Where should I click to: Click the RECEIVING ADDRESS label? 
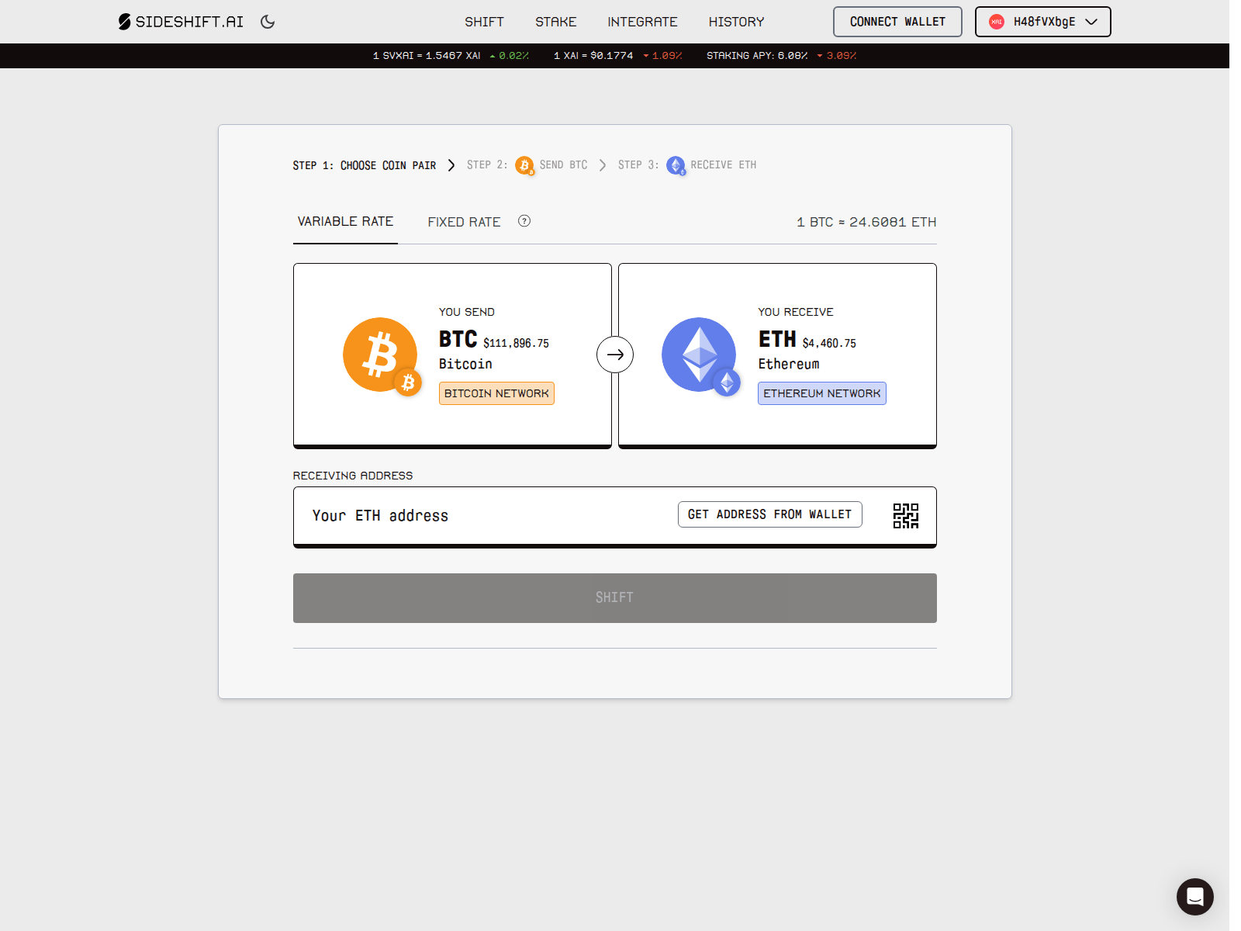tap(353, 476)
